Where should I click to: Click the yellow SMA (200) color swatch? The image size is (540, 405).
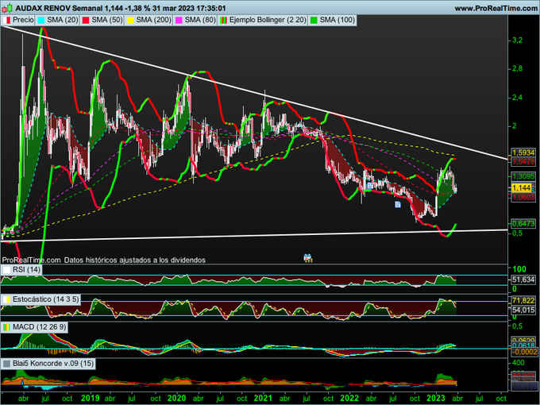point(130,20)
